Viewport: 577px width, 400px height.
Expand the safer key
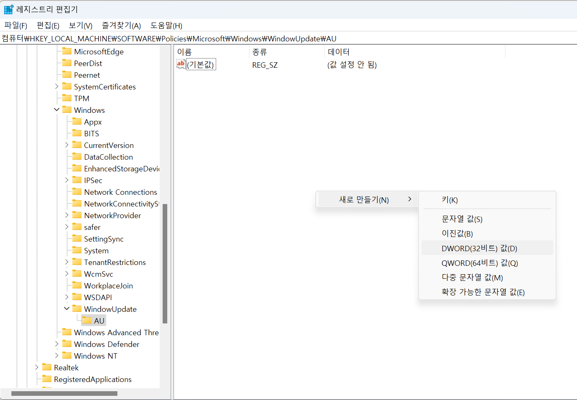pos(66,227)
